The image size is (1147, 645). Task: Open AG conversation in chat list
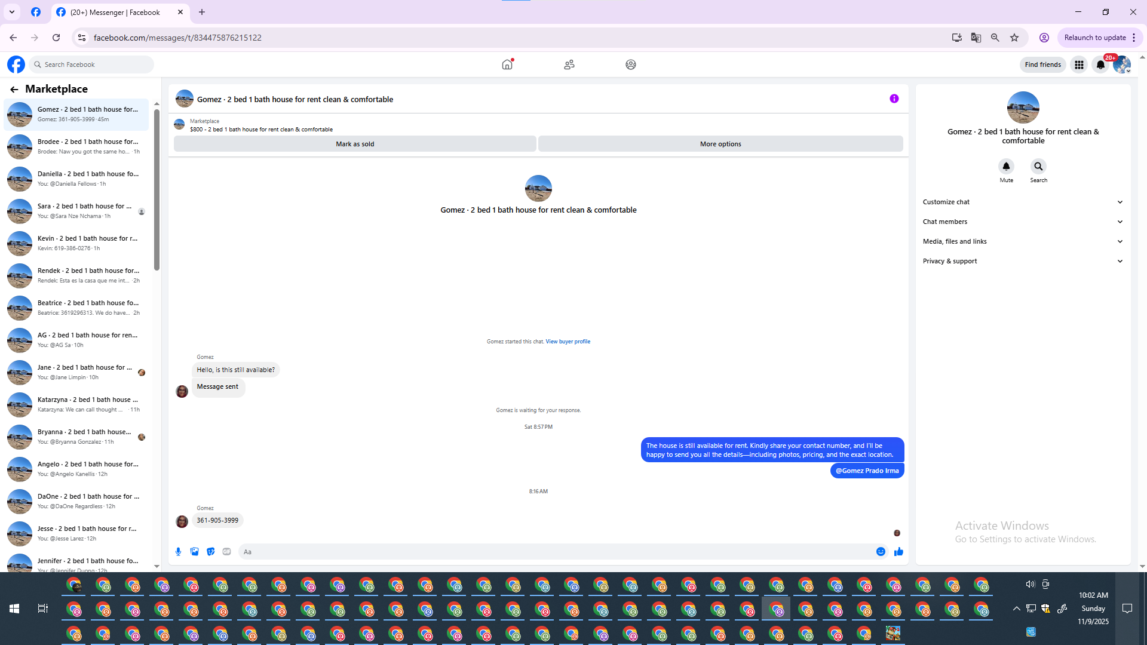click(x=76, y=340)
